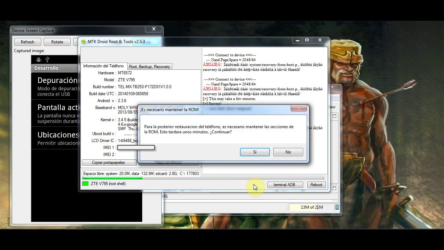
Task: Click the USB icon in captured phone image
Action: [47, 59]
